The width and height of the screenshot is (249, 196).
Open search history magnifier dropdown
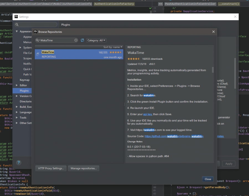[38, 40]
